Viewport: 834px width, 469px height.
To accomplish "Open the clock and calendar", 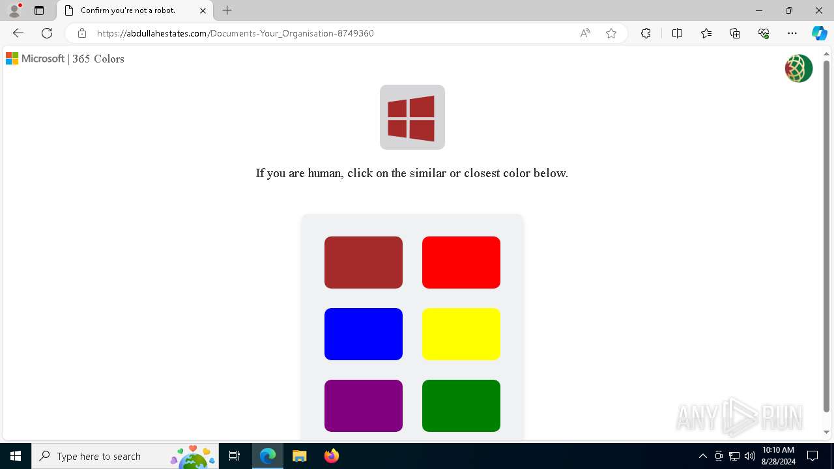I will click(x=778, y=456).
